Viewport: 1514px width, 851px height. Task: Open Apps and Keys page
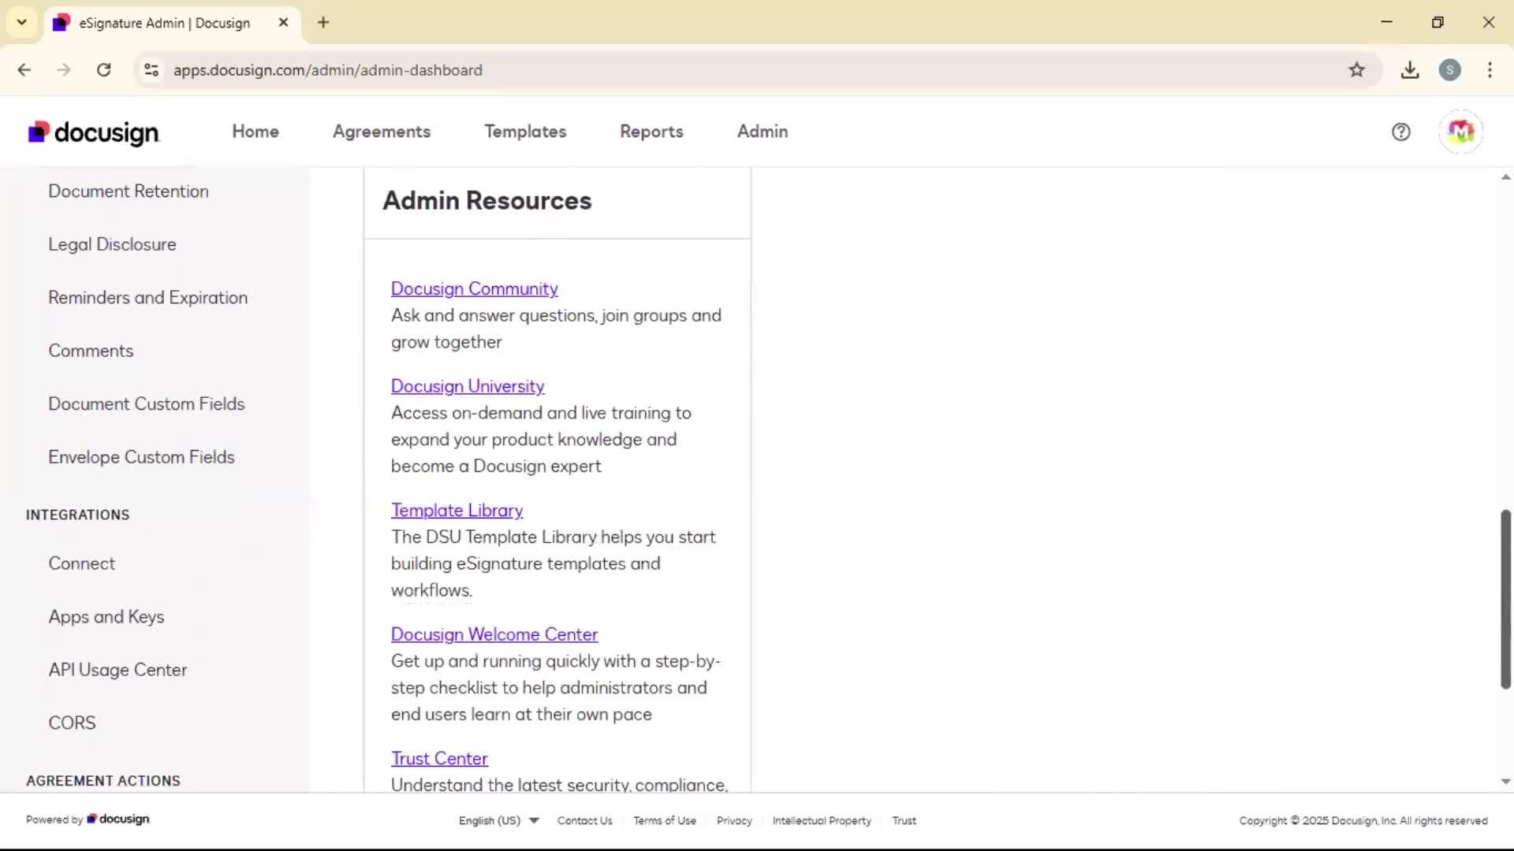pyautogui.click(x=106, y=617)
